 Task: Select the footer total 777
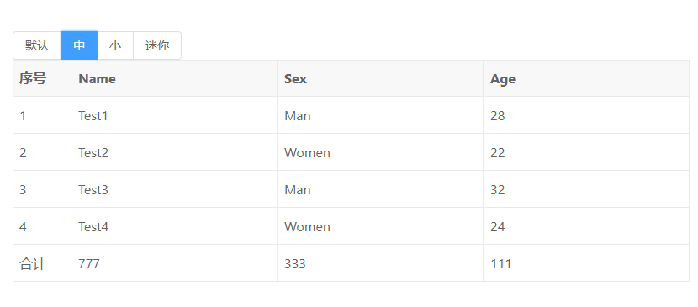[x=174, y=263]
